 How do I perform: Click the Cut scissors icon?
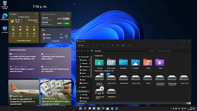(x=88, y=45)
